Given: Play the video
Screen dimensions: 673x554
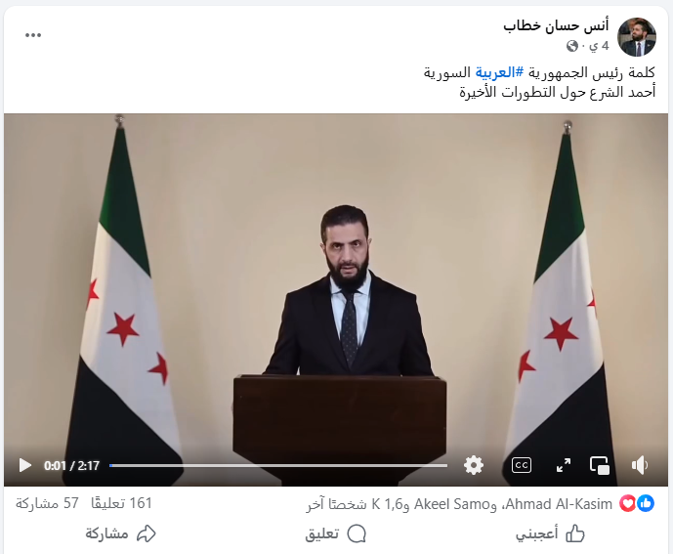Looking at the screenshot, I should (x=24, y=465).
